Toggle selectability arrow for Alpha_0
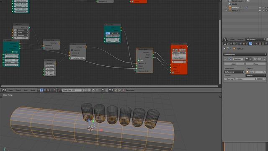Viewport: 268px width, 151px height. (x=263, y=8)
